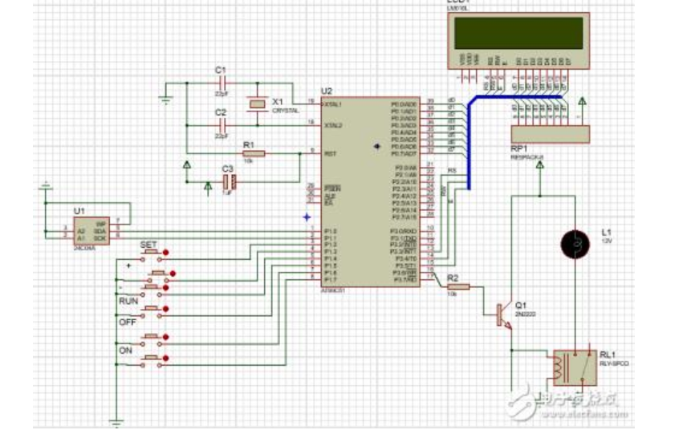The width and height of the screenshot is (695, 434).
Task: Click the OFF push button switch
Action: coord(152,340)
